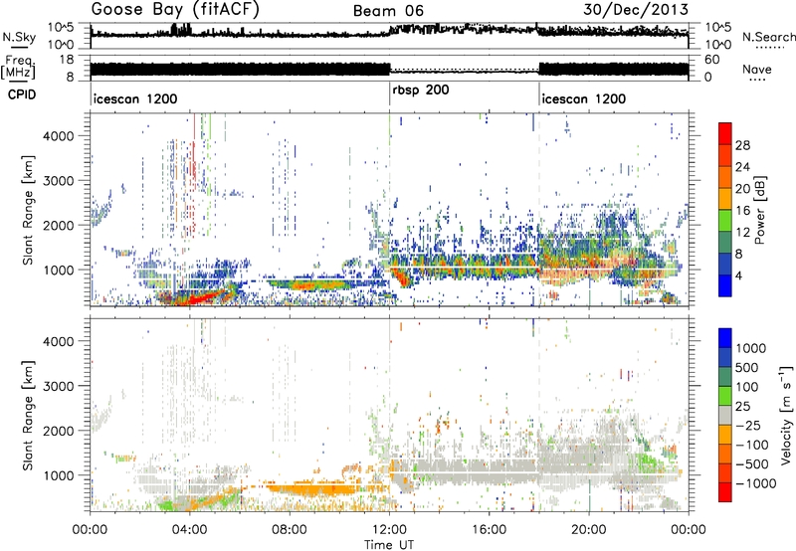Click the "08:00" time tick label
796x551 pixels.
(x=290, y=530)
